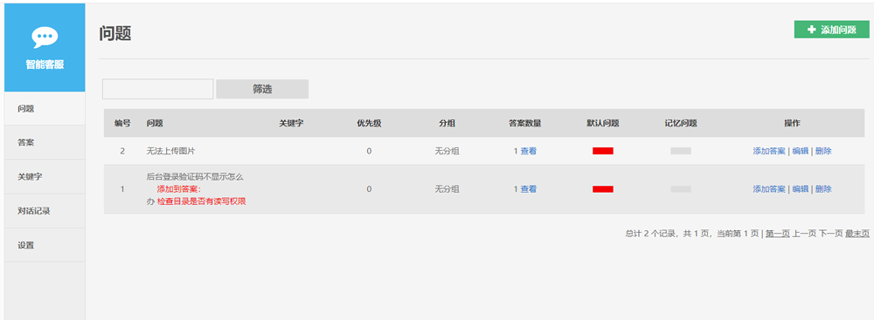Click 添加问题 green button

pos(832,30)
